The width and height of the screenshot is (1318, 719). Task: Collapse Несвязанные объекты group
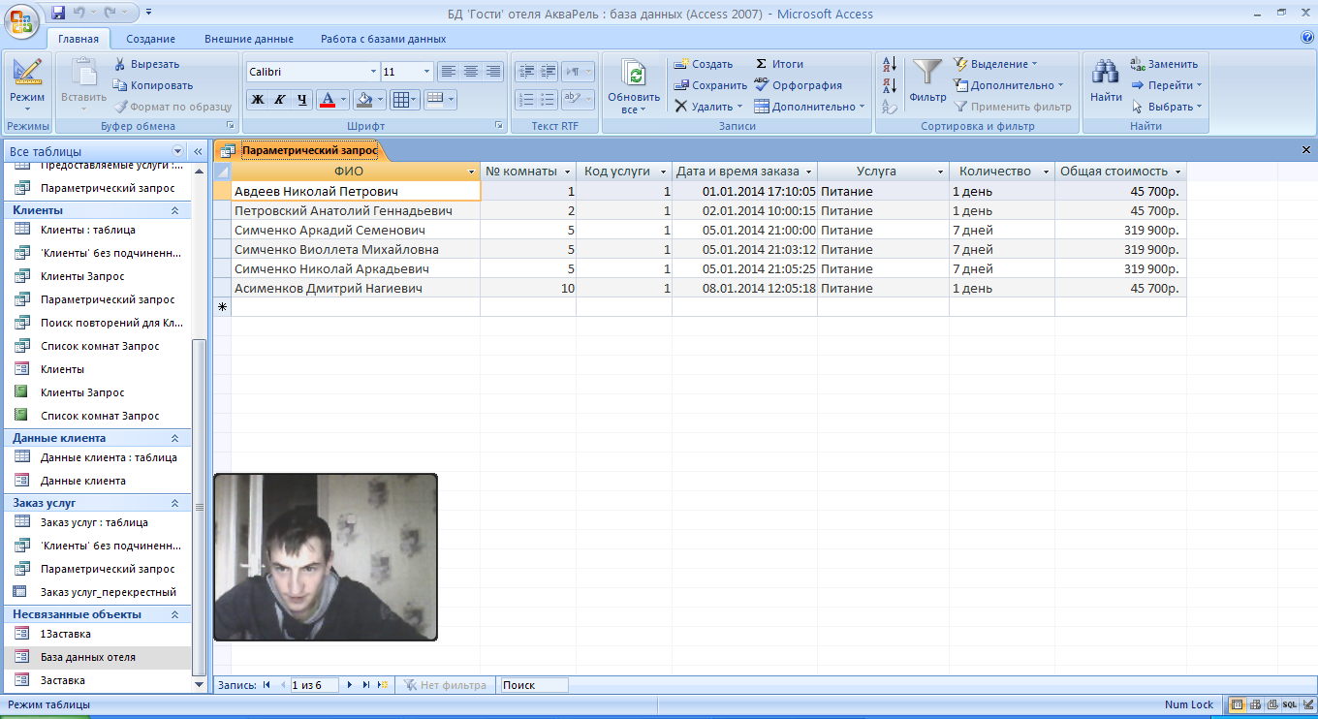175,614
